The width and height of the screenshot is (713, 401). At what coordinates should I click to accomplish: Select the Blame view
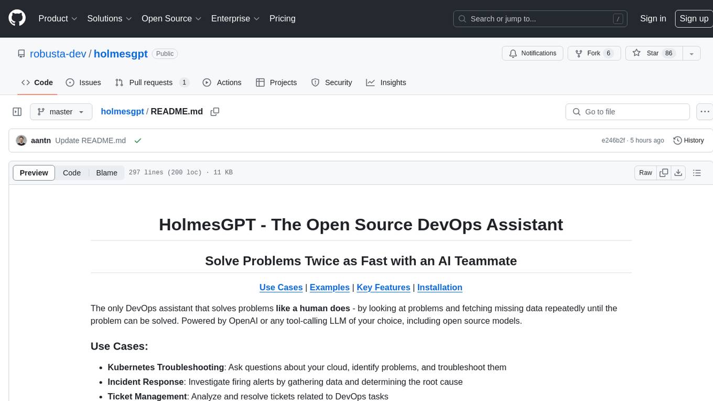click(106, 173)
